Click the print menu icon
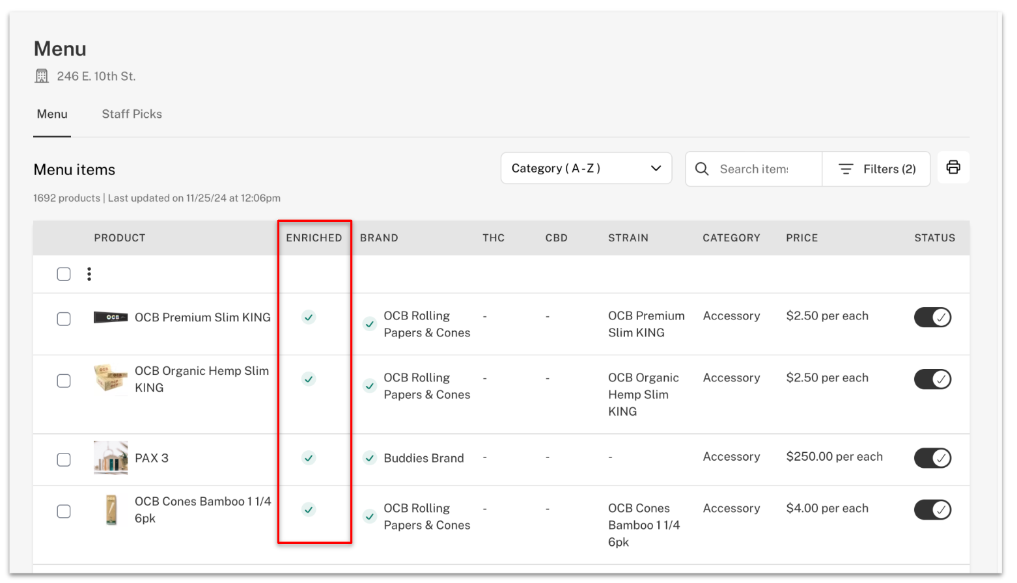Viewport: 1017px width, 583px height. (x=953, y=167)
